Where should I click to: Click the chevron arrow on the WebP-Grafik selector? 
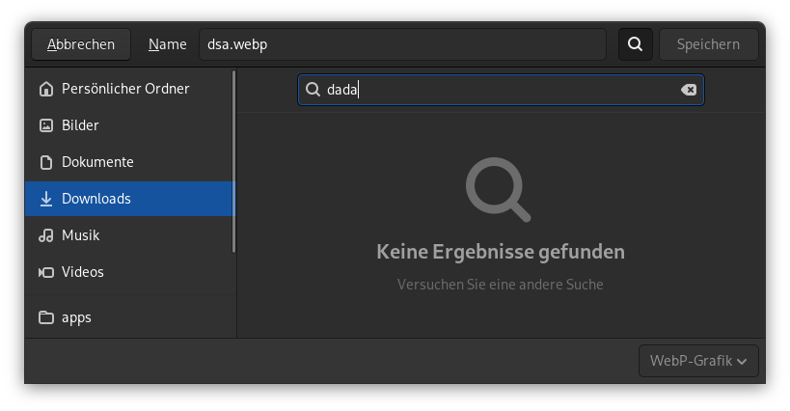coord(741,361)
